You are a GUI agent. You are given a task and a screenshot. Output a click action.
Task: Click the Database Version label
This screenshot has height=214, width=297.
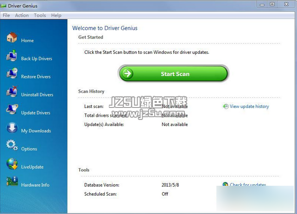[x=102, y=185]
